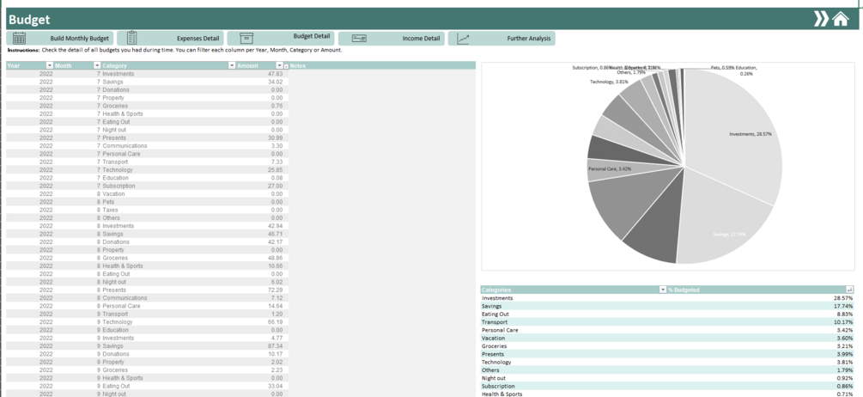The height and width of the screenshot is (397, 863).
Task: Select amount cell 47.83
Action: (x=262, y=74)
